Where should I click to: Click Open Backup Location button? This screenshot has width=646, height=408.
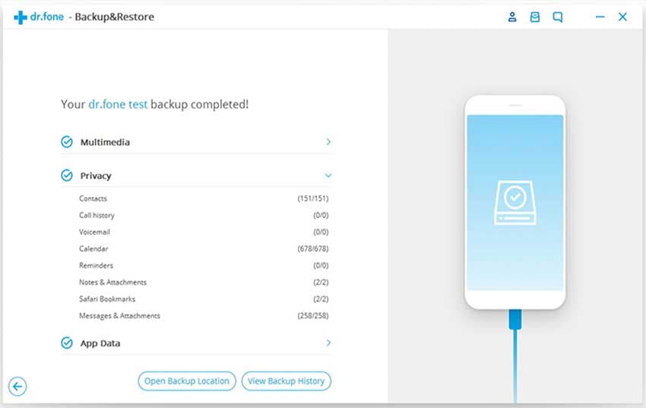187,381
